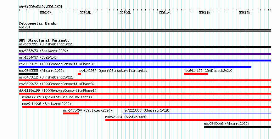280x139 pixels.
Task: Select the red nsv6414179 variant bar
Action: [196, 74]
